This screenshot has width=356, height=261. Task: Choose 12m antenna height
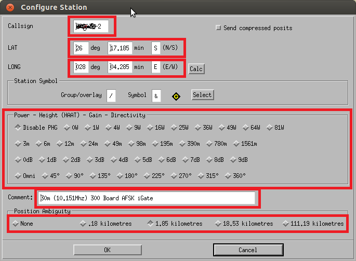65,144
